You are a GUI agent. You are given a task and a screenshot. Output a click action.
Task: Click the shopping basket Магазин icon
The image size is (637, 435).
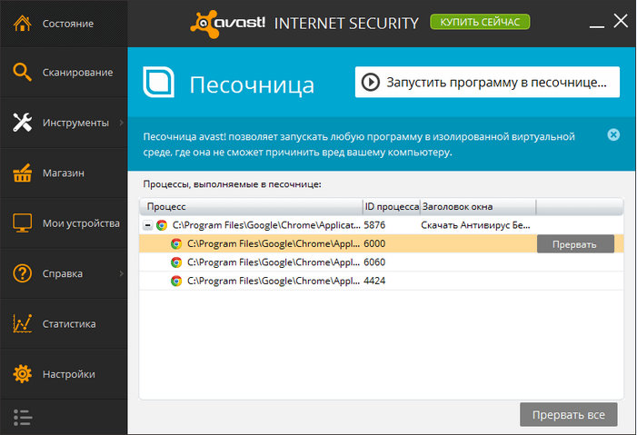(x=22, y=173)
